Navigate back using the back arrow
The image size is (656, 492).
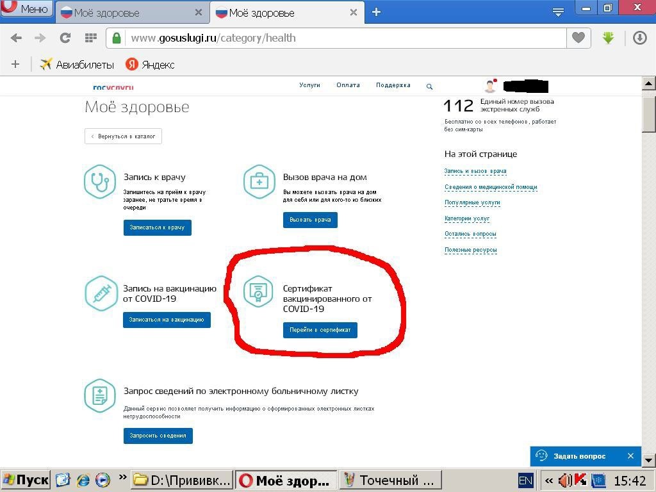coord(17,37)
